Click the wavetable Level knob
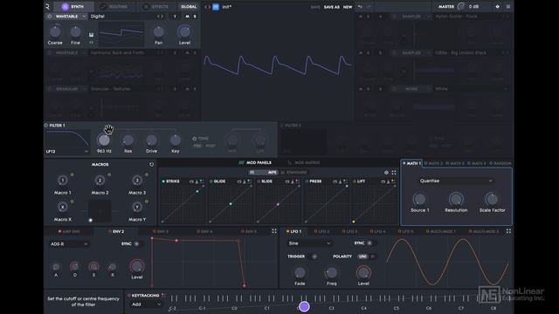 point(184,32)
